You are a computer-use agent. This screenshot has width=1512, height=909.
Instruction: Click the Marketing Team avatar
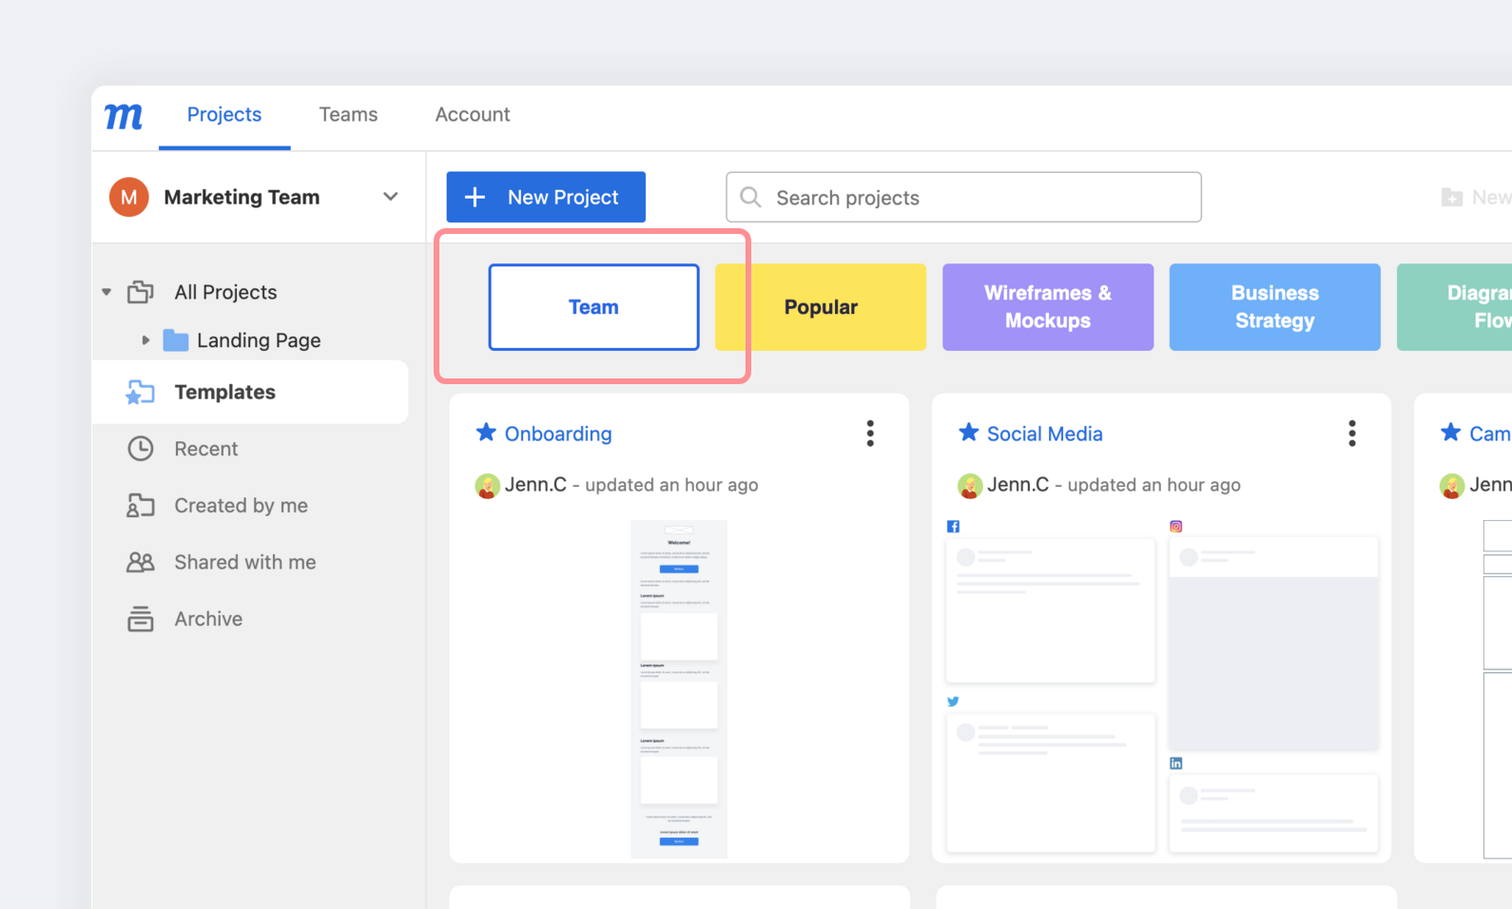click(x=129, y=198)
